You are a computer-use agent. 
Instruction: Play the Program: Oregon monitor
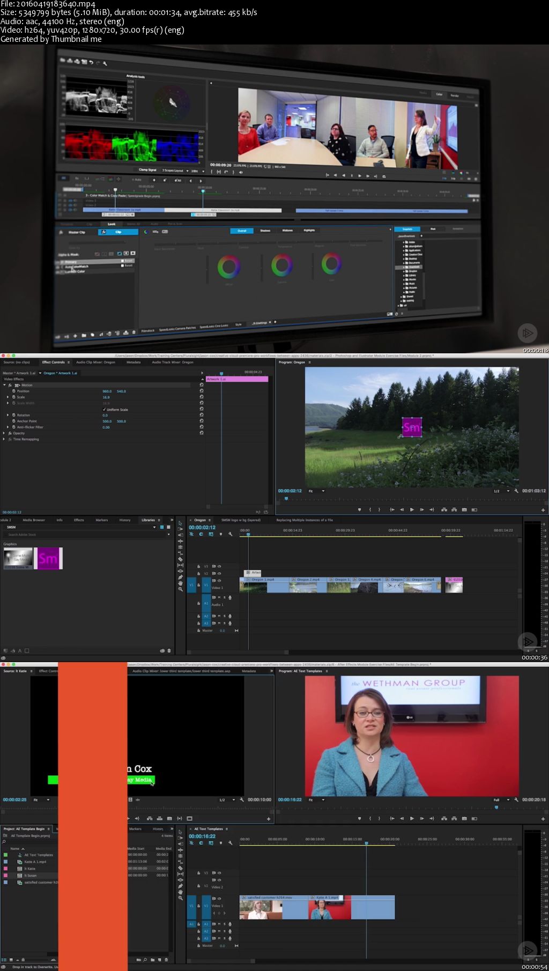412,510
